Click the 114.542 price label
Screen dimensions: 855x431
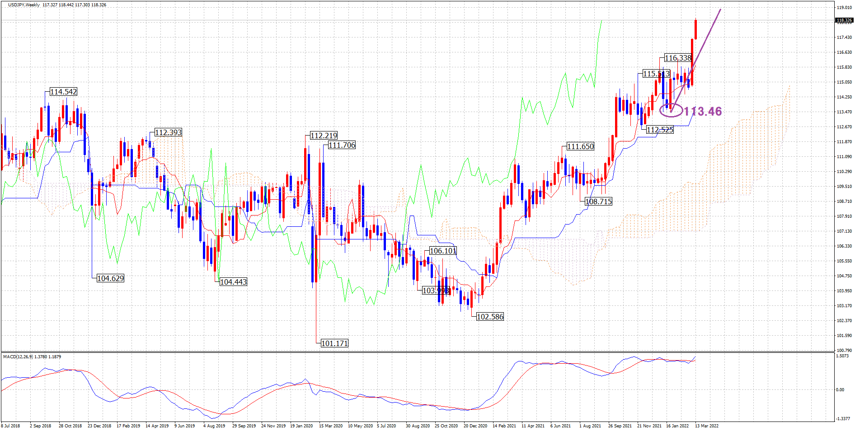tap(63, 92)
